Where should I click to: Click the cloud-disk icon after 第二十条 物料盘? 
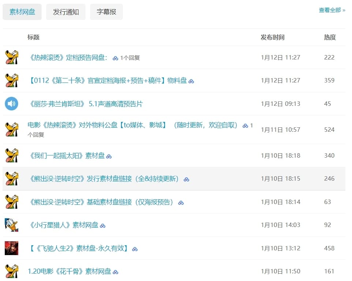[x=191, y=81]
